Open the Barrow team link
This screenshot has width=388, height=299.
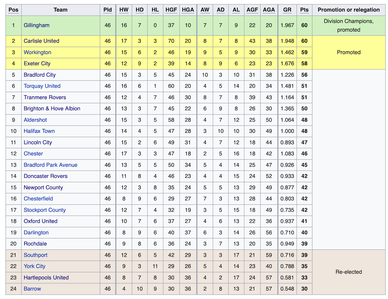point(32,289)
